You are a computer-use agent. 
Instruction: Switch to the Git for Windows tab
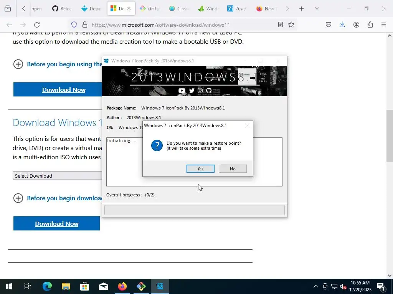click(150, 9)
